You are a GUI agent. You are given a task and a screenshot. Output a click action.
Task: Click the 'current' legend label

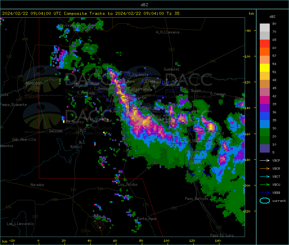[279, 201]
